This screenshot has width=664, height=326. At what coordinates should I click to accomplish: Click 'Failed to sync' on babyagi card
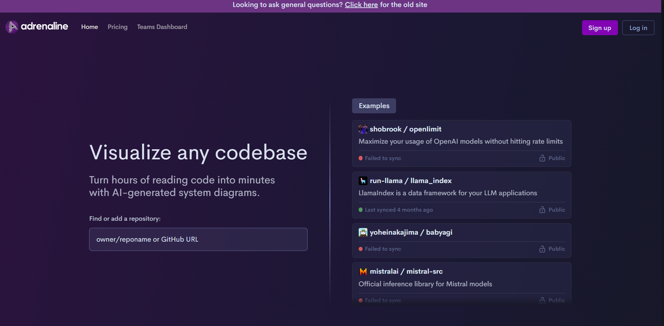383,249
